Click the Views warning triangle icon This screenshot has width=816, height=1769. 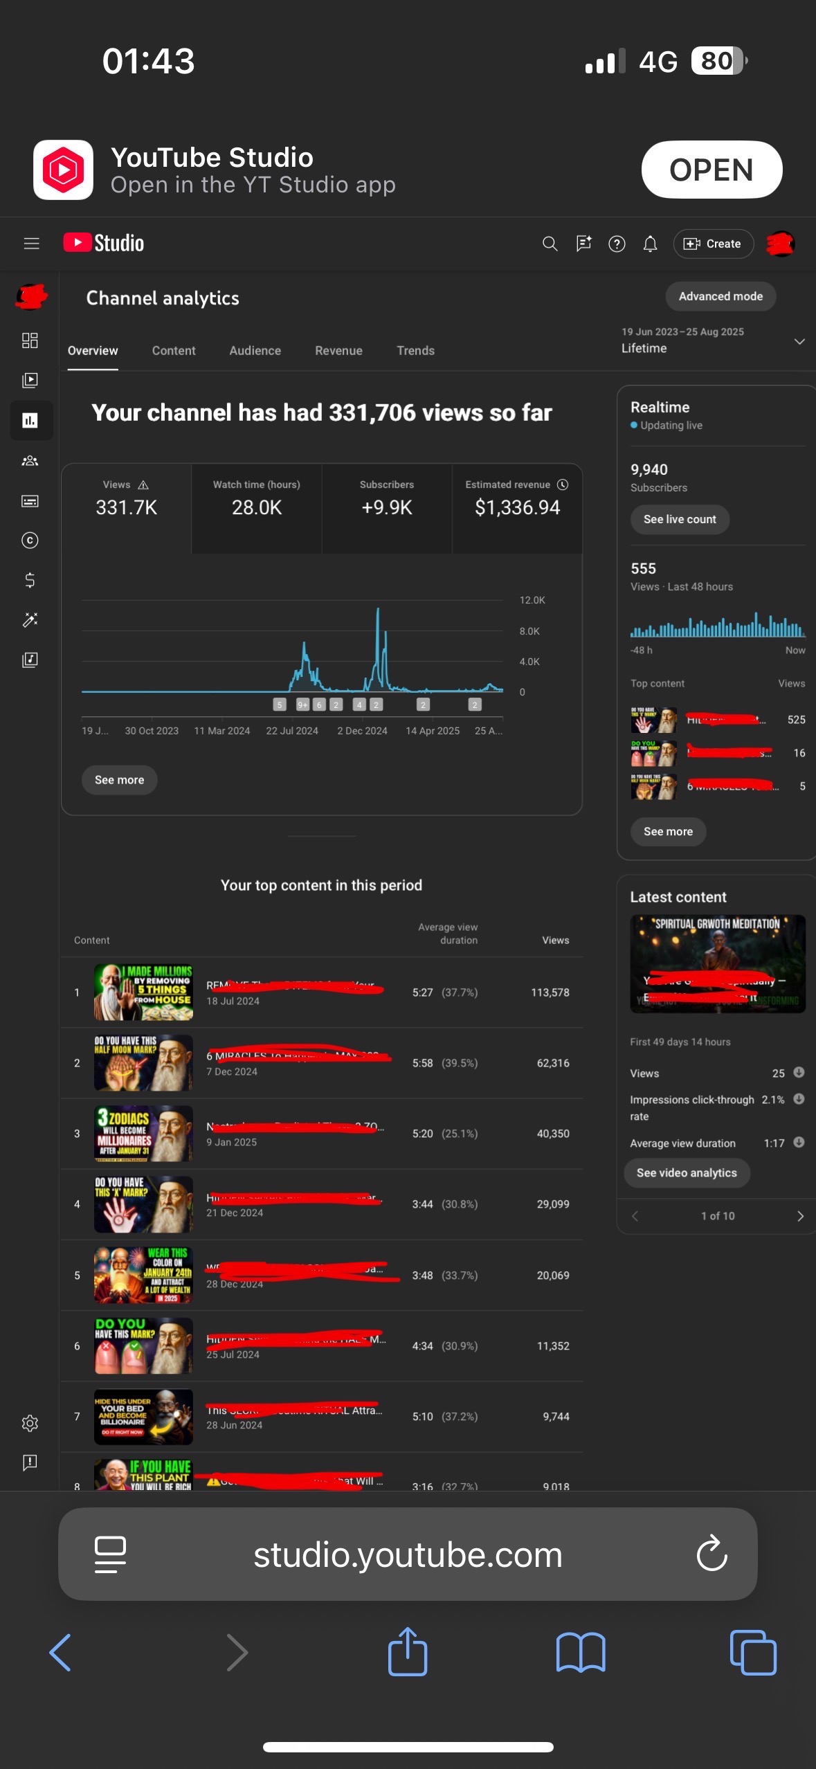click(143, 484)
